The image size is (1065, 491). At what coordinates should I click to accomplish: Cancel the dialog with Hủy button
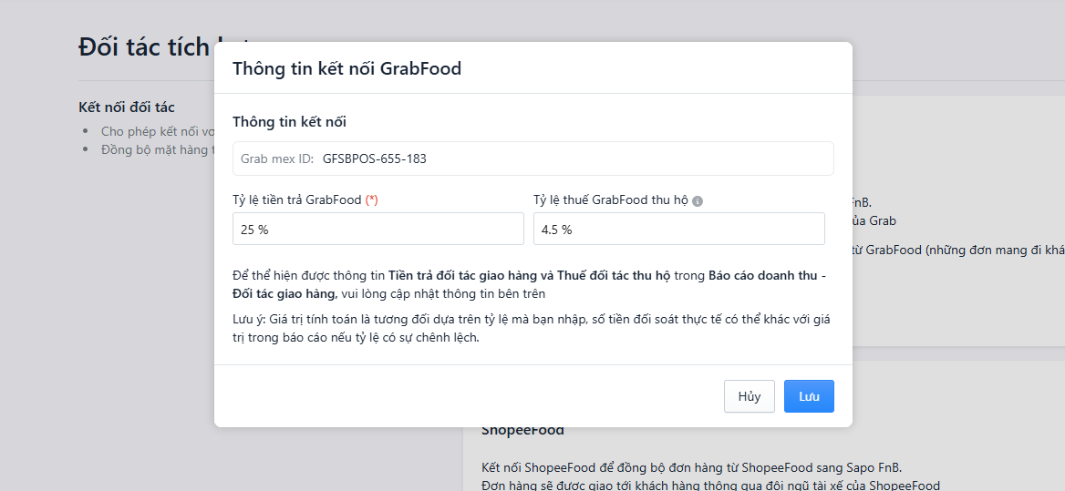(750, 396)
